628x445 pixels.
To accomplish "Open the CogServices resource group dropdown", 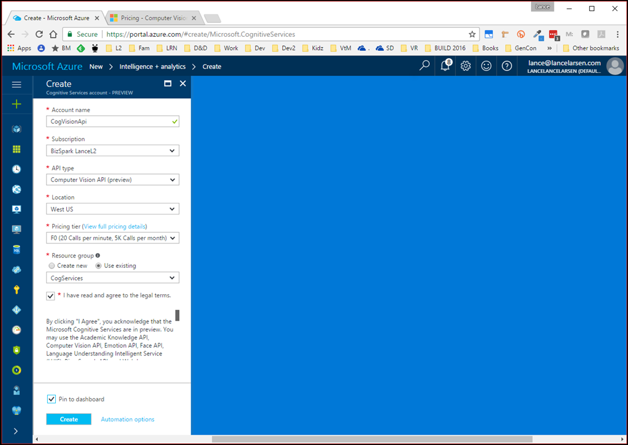I will 113,278.
